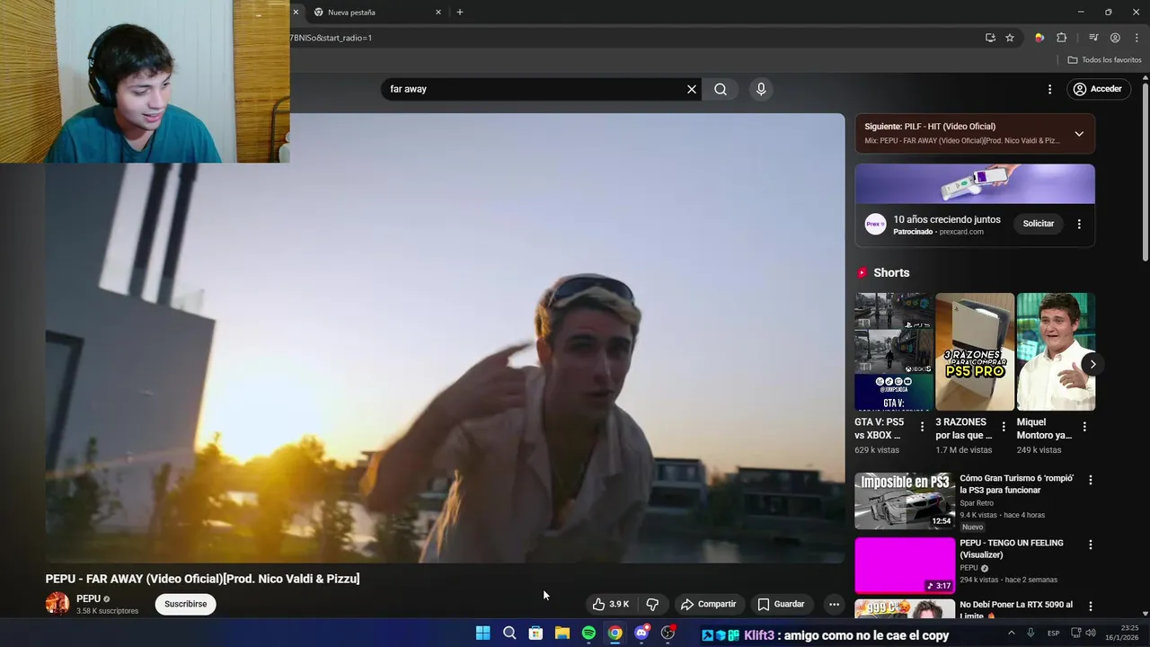Open options menu for 3 RAZONES short
Viewport: 1150px width, 647px height.
tap(1004, 427)
